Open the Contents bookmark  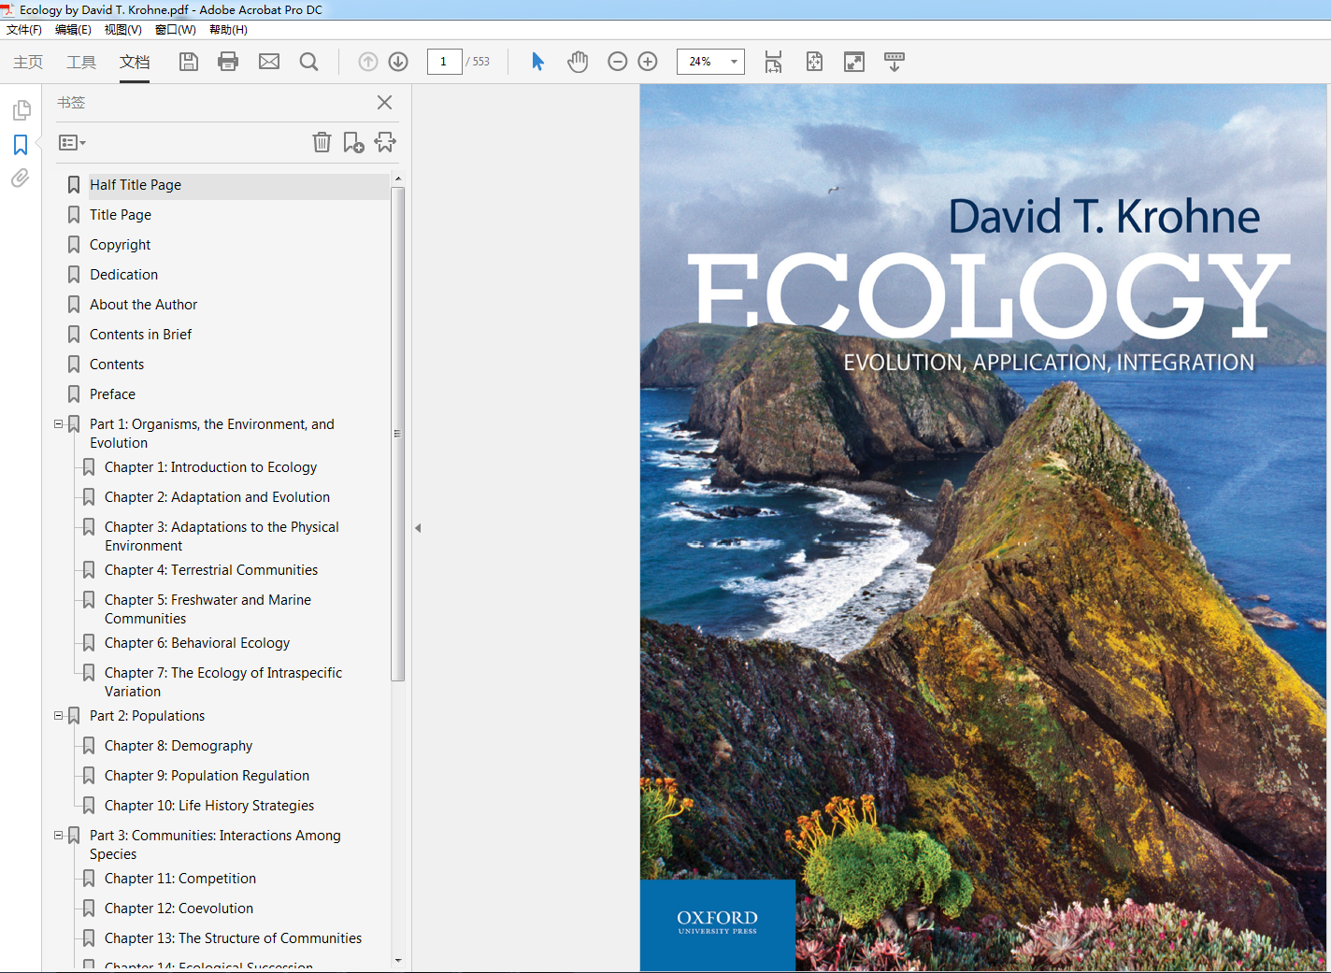[x=117, y=365]
